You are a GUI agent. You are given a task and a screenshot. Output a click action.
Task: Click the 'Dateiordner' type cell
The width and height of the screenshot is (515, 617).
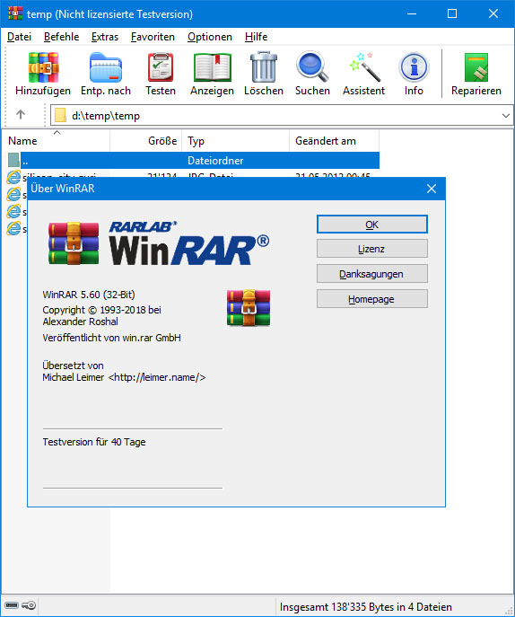[215, 161]
